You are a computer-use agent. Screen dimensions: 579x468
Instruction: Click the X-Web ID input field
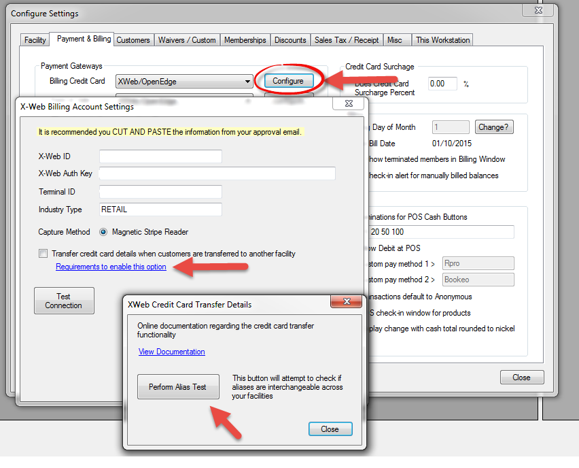point(160,156)
